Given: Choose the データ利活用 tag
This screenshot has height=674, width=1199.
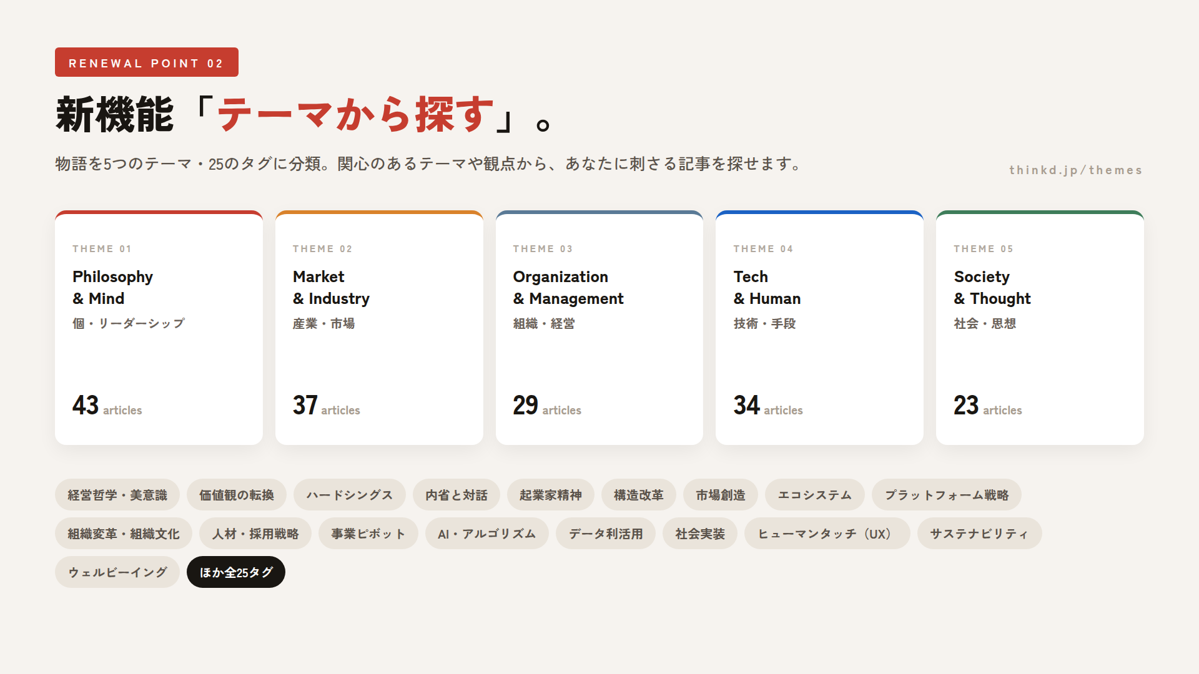Looking at the screenshot, I should [606, 534].
